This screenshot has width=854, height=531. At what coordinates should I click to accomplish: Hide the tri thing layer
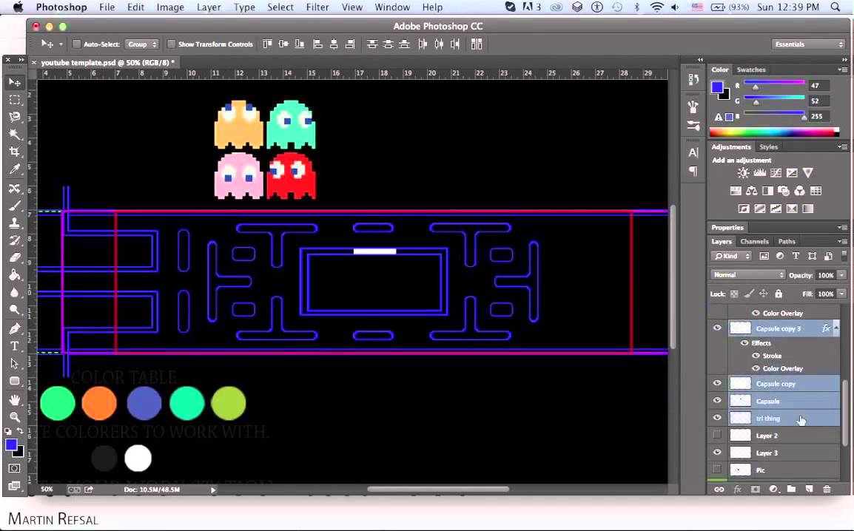click(717, 418)
